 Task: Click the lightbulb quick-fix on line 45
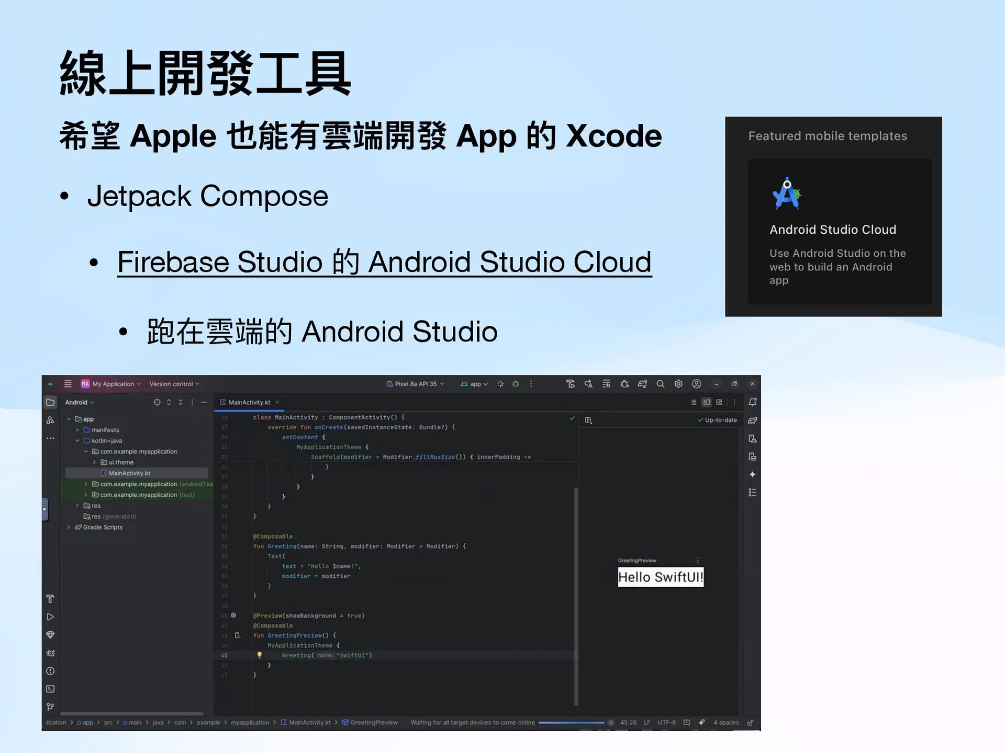click(259, 655)
